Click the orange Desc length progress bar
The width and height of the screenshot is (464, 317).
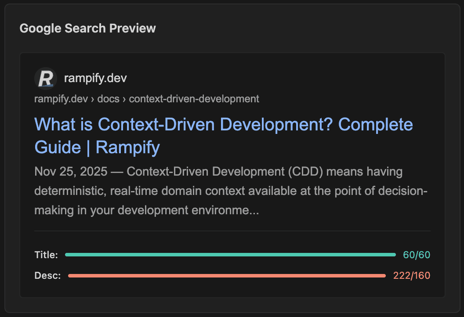point(227,275)
